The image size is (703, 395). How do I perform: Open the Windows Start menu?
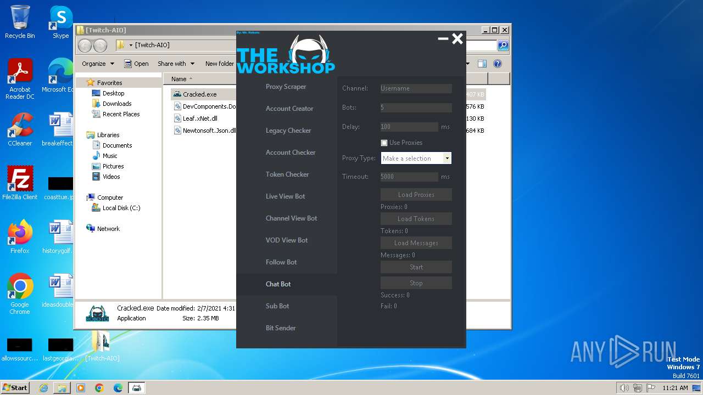click(15, 387)
